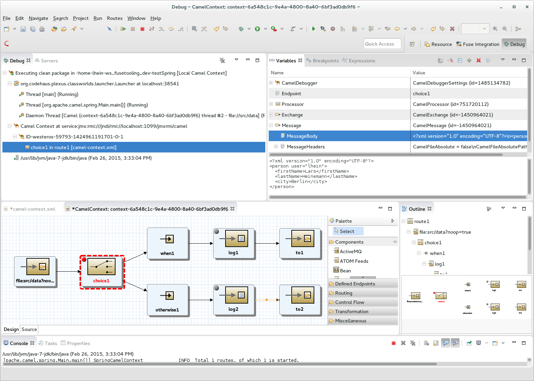
Task: Toggle Show Console on Standard Out Change
Action: pos(446,343)
